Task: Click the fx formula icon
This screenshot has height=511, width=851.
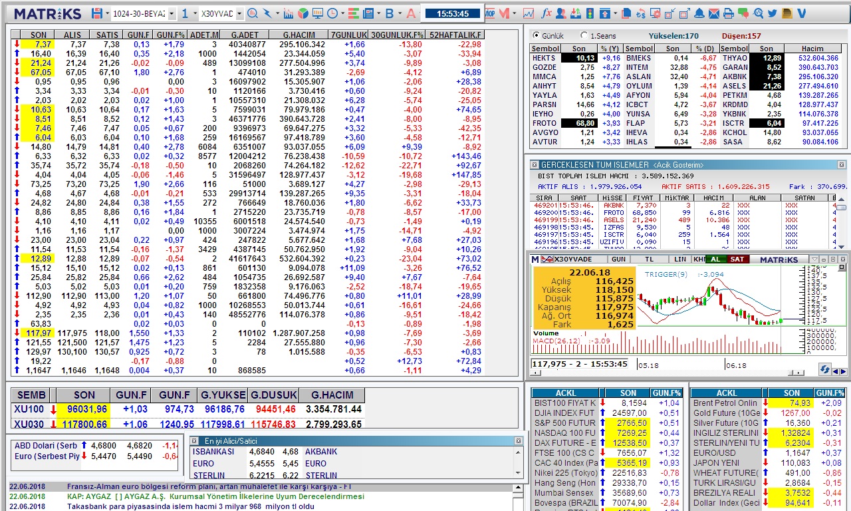Action: (x=547, y=13)
